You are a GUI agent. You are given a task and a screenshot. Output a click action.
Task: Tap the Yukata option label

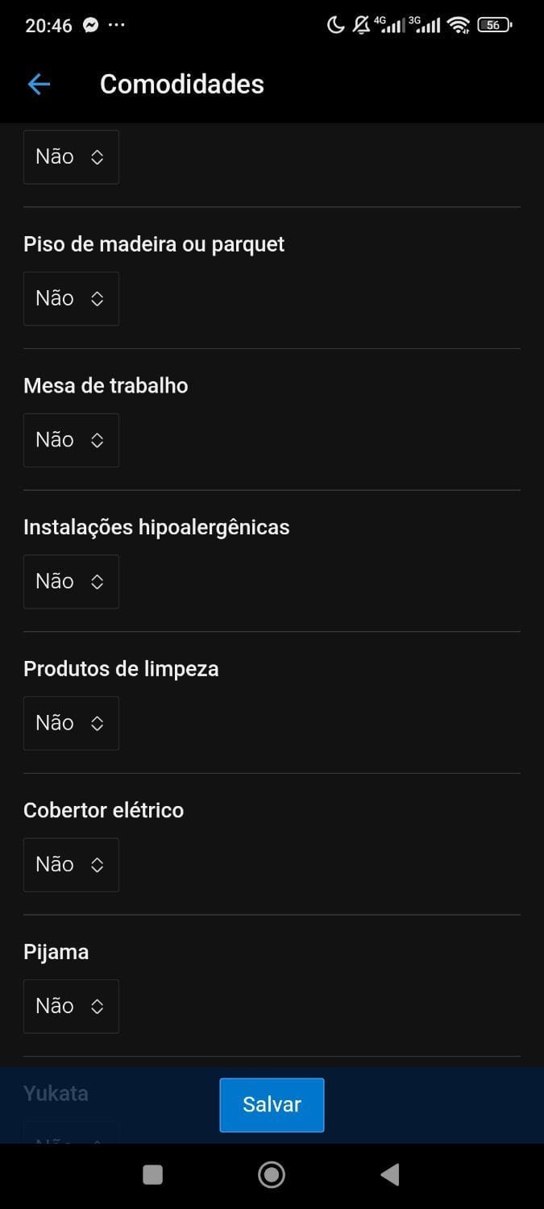point(56,1094)
